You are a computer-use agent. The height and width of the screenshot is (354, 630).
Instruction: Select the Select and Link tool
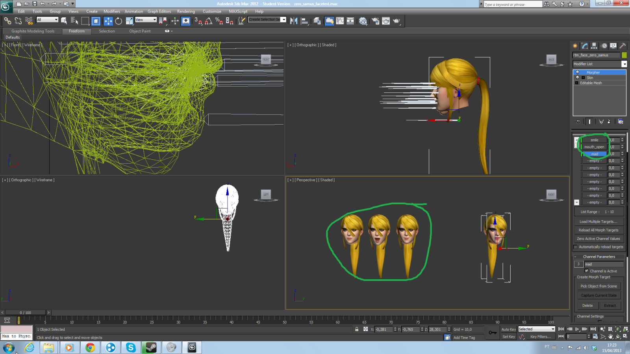[x=7, y=21]
